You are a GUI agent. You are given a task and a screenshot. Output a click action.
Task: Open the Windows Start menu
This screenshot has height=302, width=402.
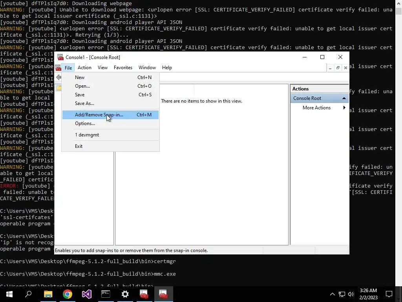click(x=9, y=294)
